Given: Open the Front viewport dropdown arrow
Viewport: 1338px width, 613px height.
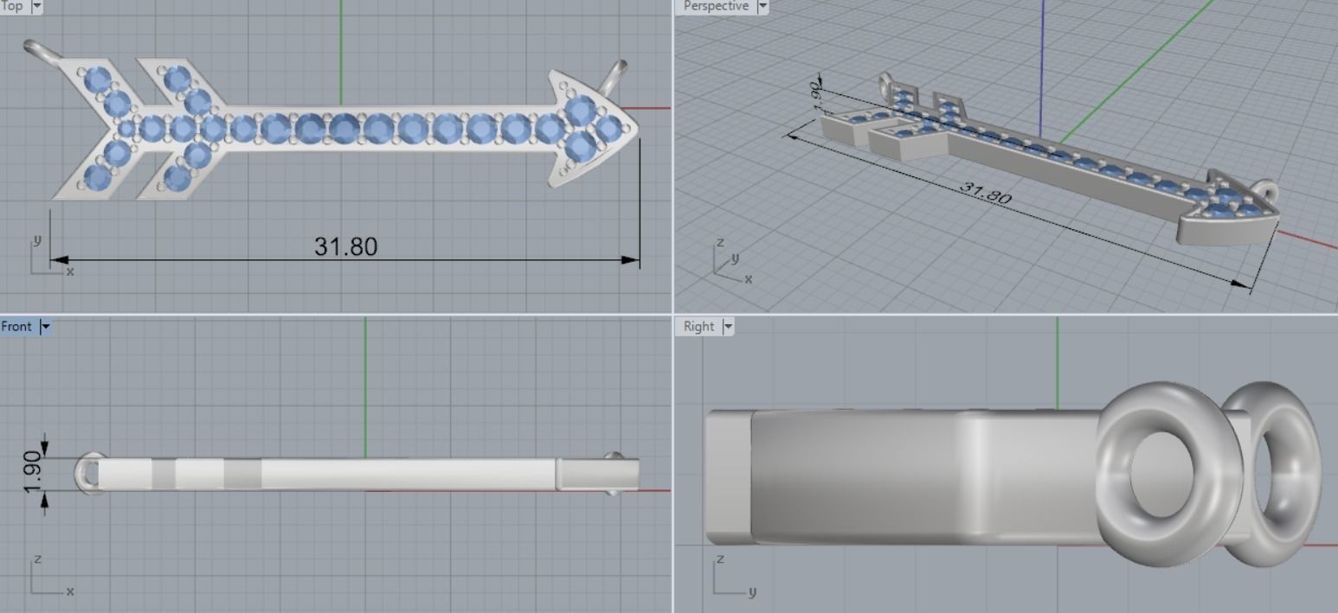Looking at the screenshot, I should point(45,327).
